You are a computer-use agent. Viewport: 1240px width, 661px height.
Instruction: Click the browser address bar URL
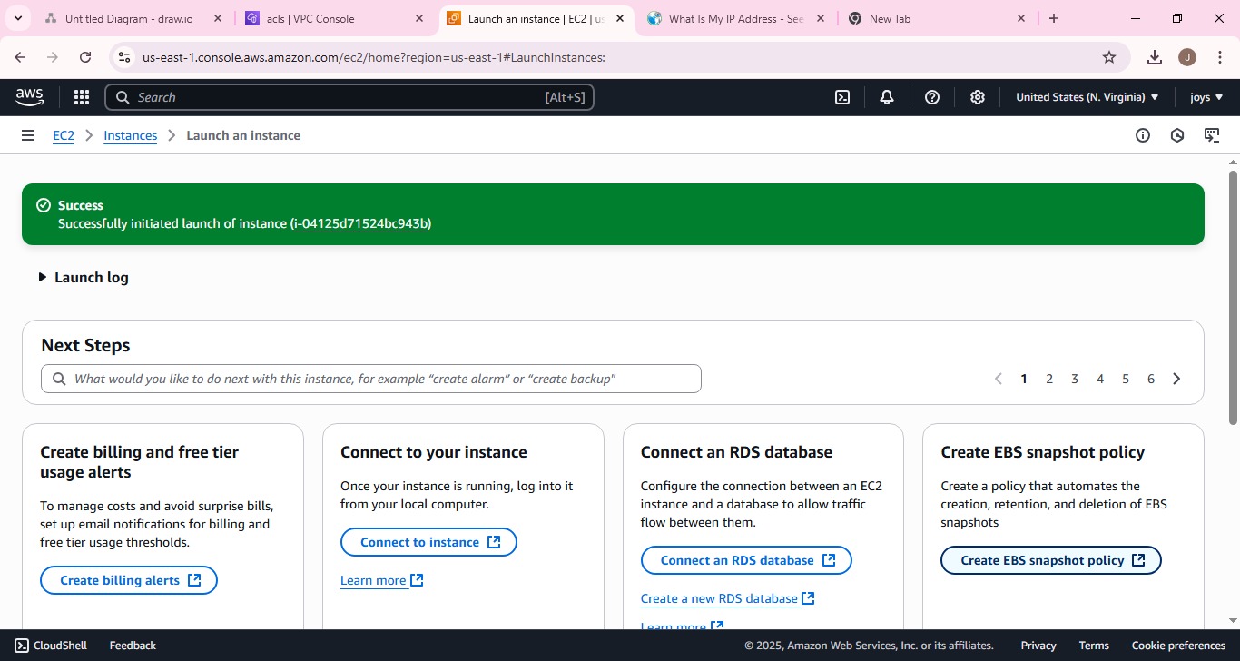click(373, 57)
